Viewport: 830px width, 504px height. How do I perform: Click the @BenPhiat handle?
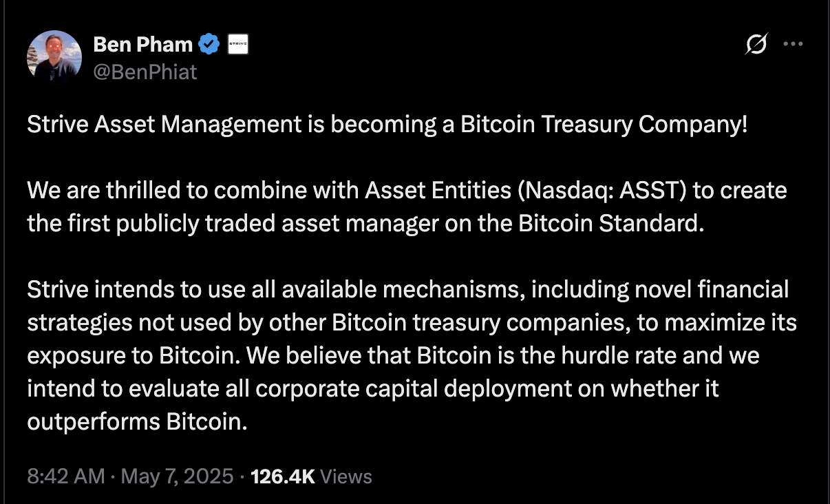(145, 71)
